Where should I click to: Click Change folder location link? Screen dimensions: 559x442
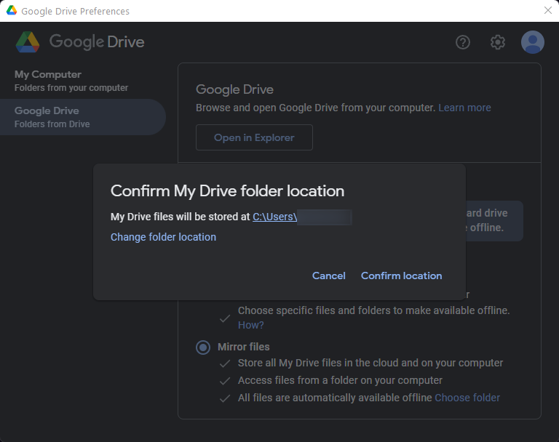tap(163, 237)
